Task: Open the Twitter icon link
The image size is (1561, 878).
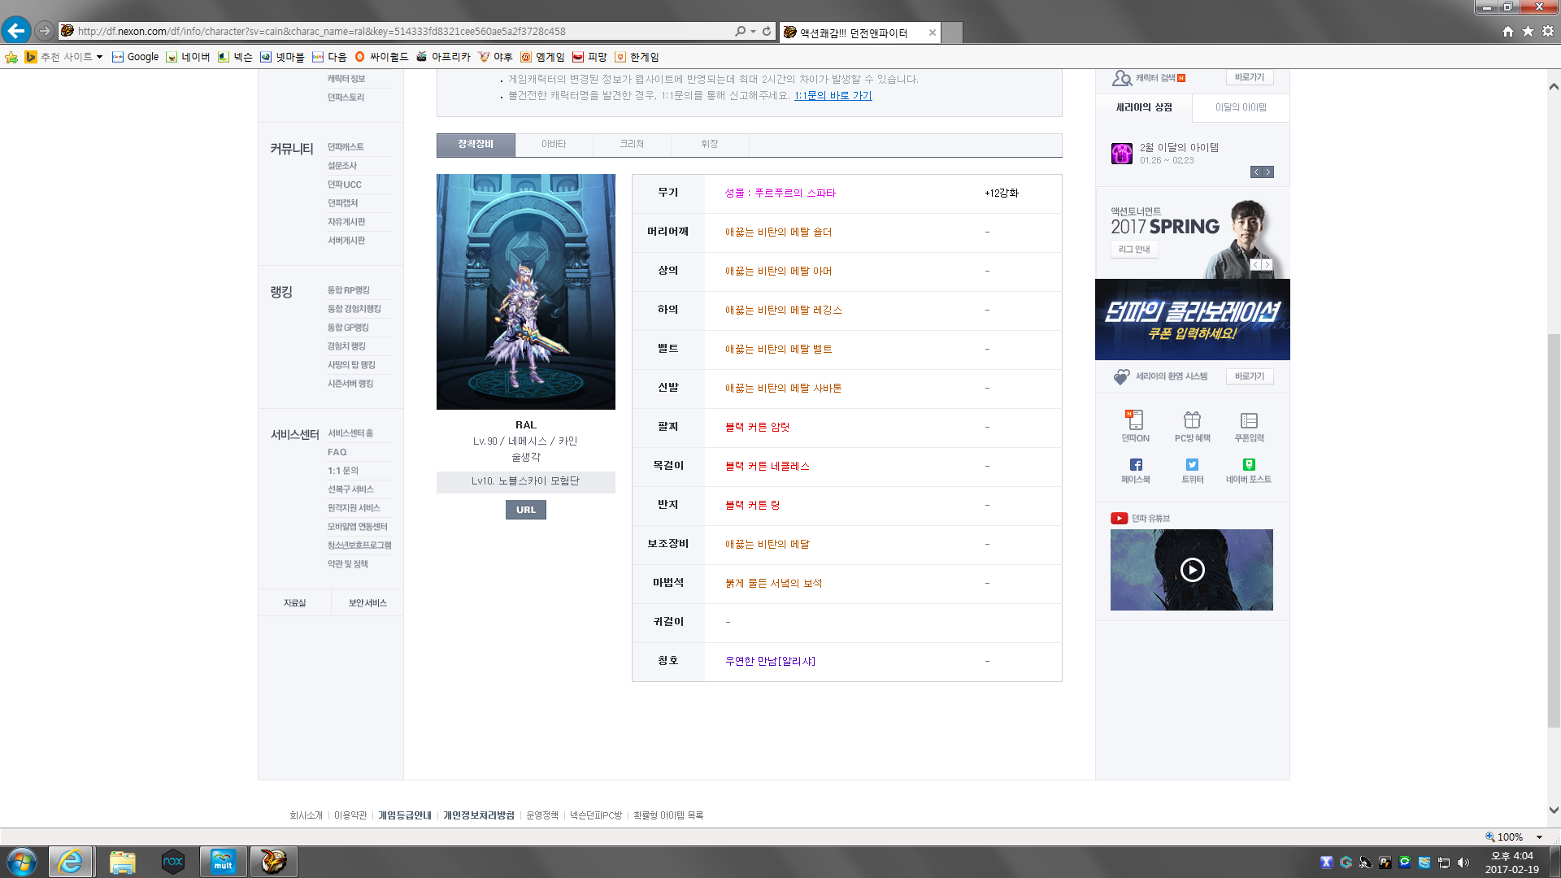Action: (x=1192, y=465)
